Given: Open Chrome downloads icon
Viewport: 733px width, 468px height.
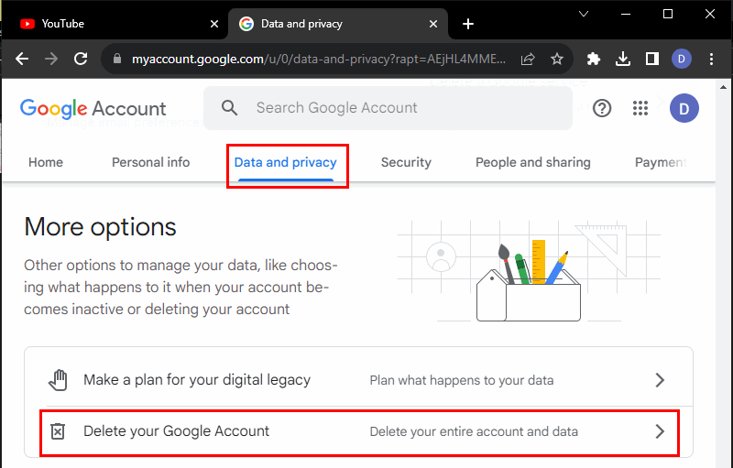Looking at the screenshot, I should (x=623, y=59).
